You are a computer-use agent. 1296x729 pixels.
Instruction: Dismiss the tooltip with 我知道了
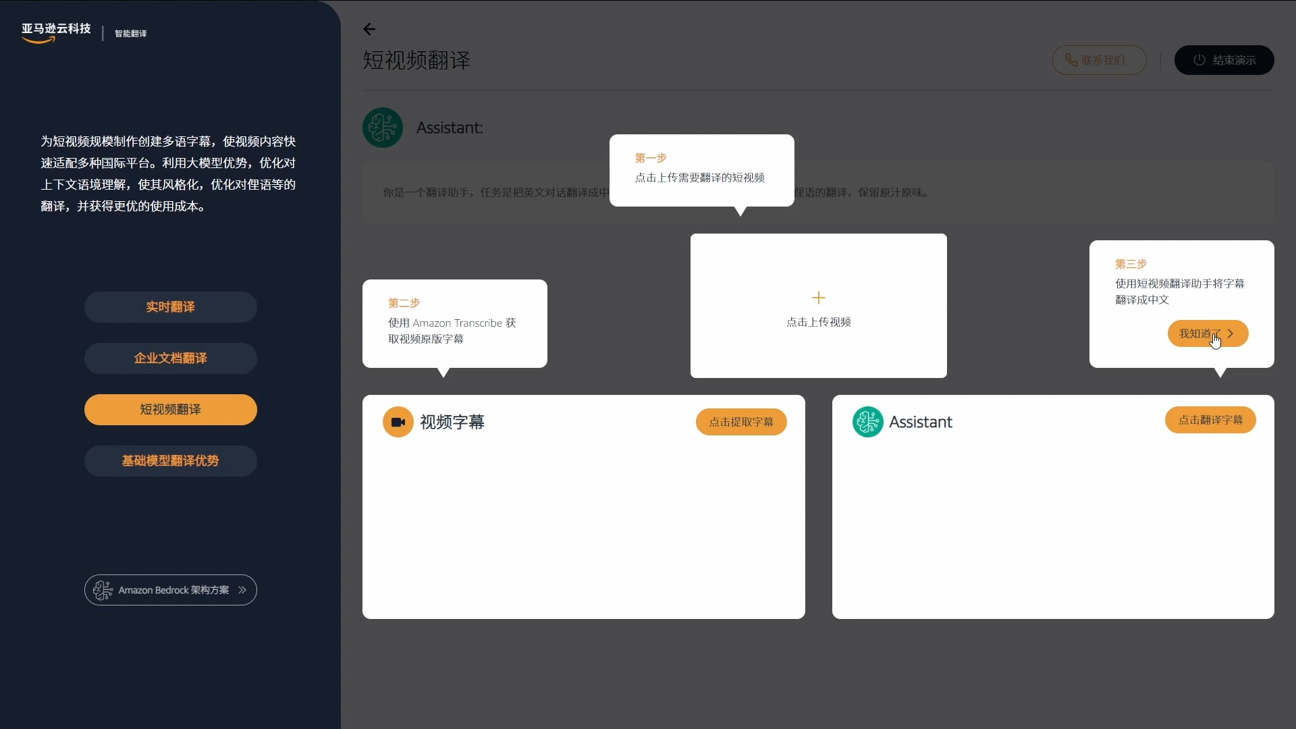pos(1206,333)
